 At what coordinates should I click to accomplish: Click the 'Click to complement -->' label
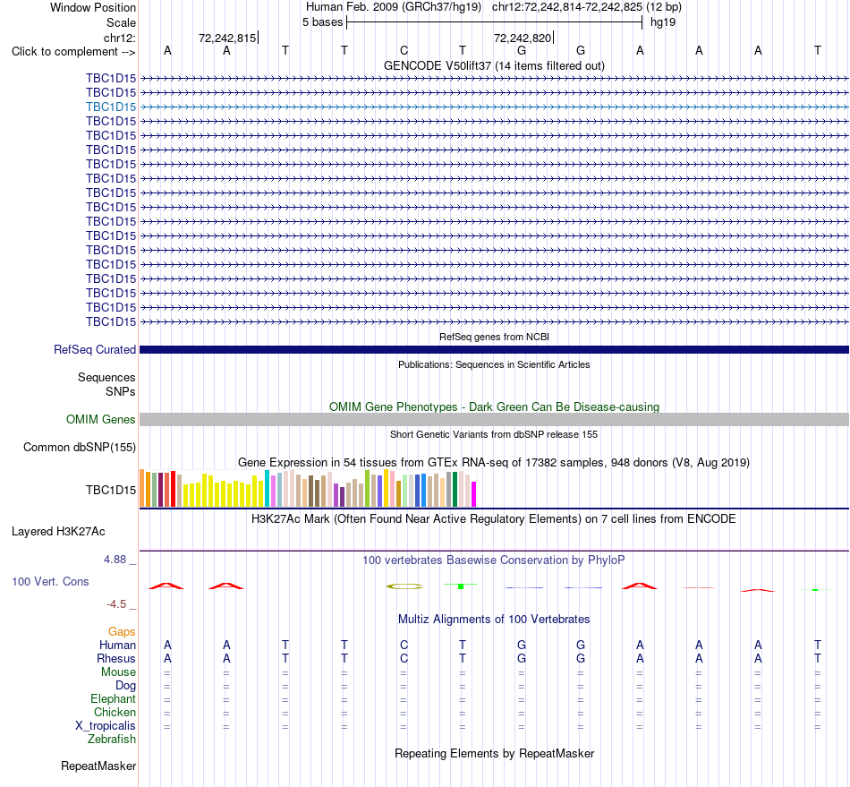pyautogui.click(x=73, y=52)
